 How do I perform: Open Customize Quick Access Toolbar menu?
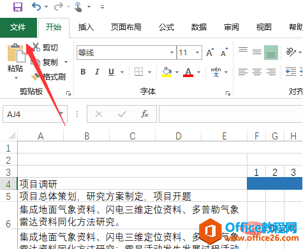click(x=102, y=7)
